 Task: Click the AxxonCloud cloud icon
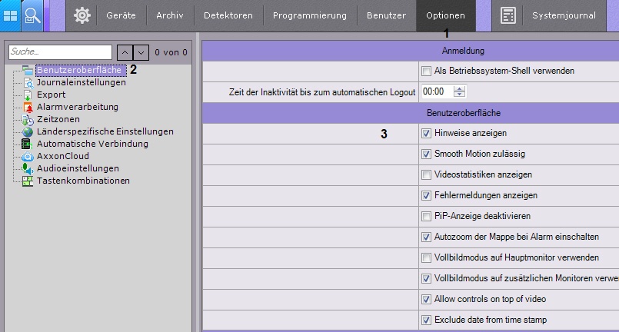pyautogui.click(x=28, y=156)
